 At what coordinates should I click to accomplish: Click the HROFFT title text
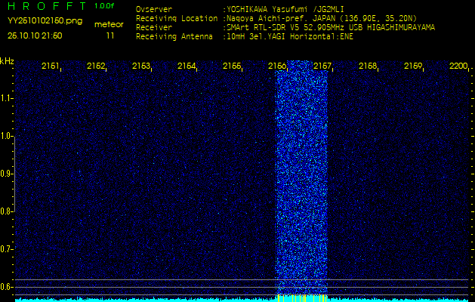click(x=48, y=6)
